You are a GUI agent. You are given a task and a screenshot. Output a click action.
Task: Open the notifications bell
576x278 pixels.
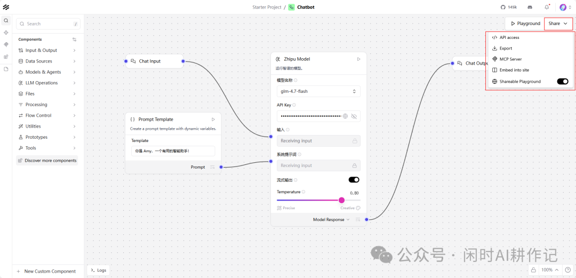point(547,7)
